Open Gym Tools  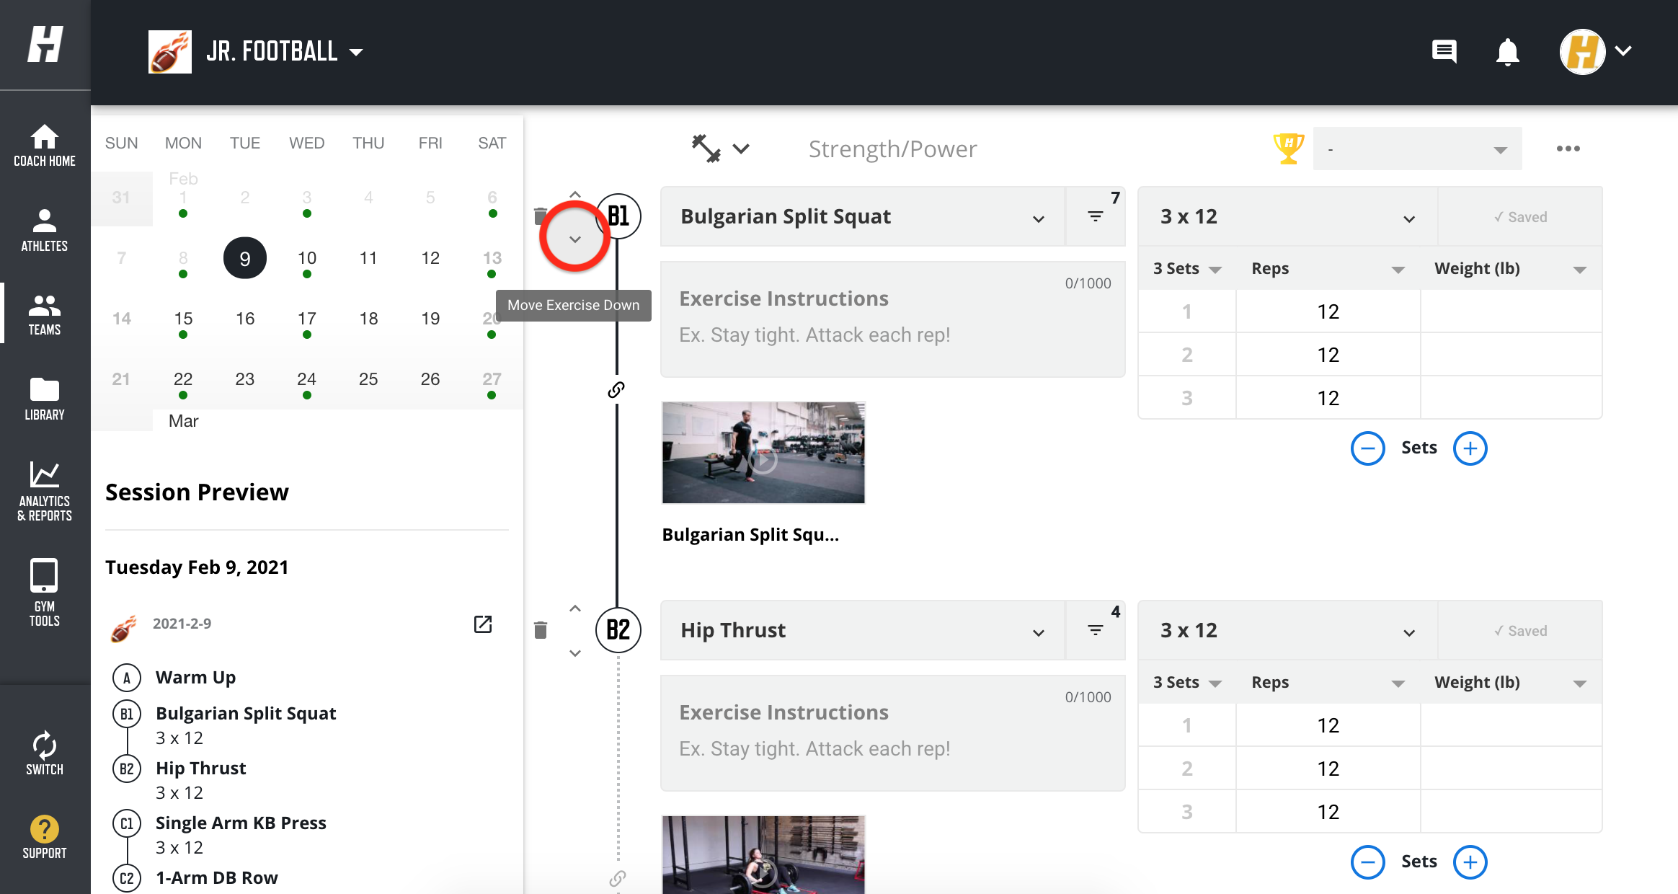point(45,592)
